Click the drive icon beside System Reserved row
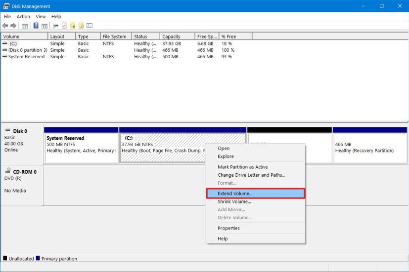Image resolution: width=409 pixels, height=272 pixels. pyautogui.click(x=5, y=56)
